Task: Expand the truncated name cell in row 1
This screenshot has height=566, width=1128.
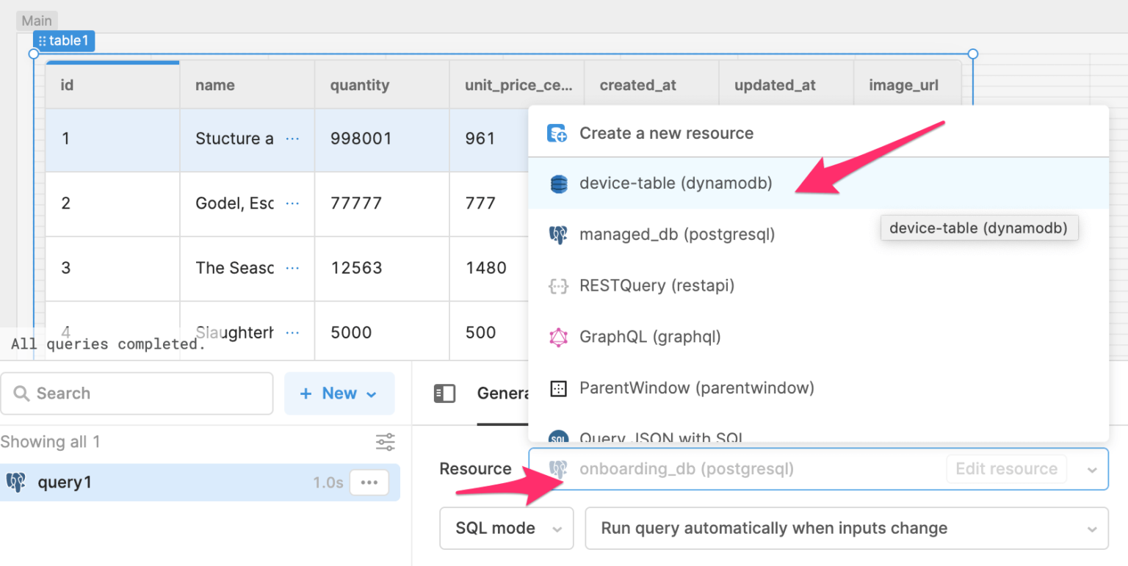Action: coord(292,139)
